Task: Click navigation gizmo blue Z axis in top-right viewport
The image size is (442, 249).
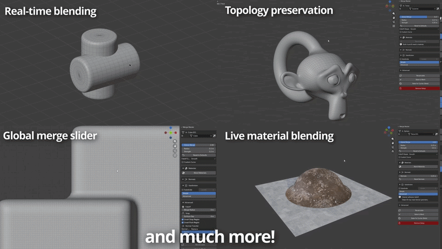Action: [x=390, y=2]
